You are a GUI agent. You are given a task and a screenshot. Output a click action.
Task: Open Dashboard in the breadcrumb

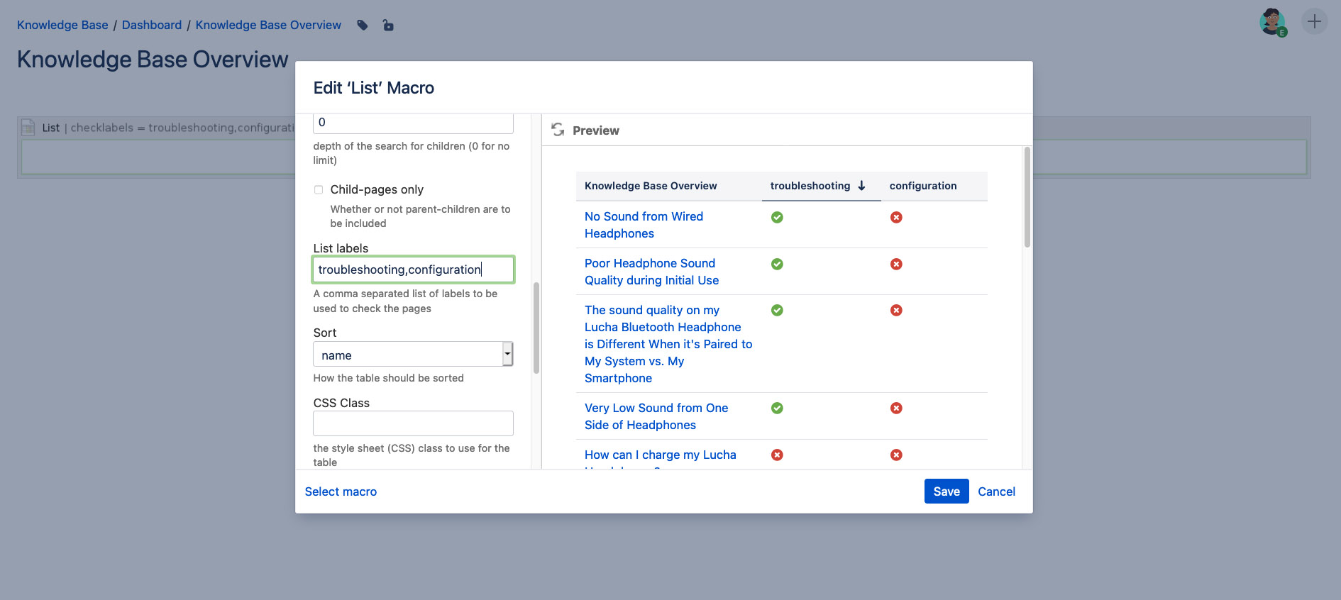[152, 25]
